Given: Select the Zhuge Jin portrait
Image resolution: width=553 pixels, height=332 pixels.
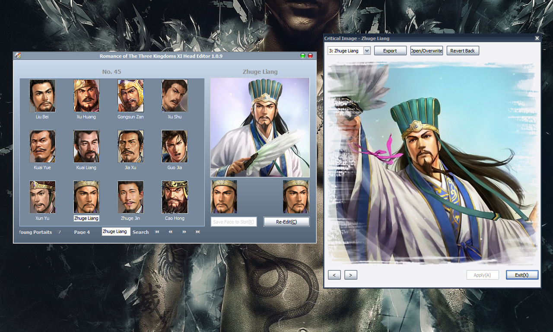Looking at the screenshot, I should pyautogui.click(x=130, y=197).
